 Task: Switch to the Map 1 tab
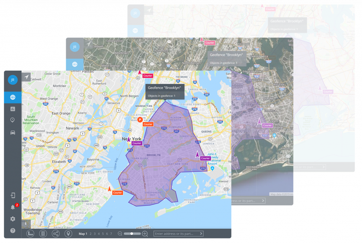[x=83, y=234]
